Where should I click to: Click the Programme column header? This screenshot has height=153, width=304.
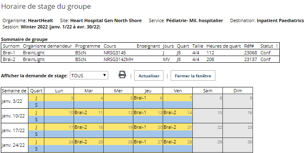88,46
